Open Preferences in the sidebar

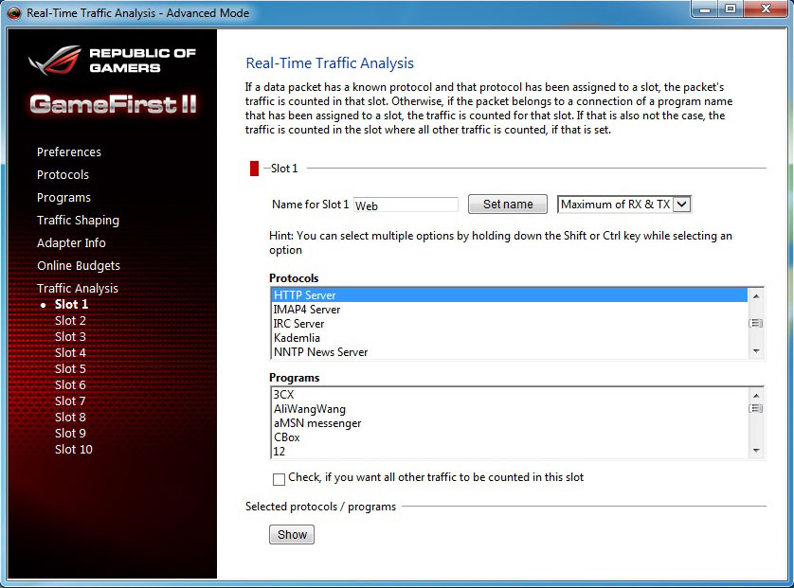click(x=69, y=151)
